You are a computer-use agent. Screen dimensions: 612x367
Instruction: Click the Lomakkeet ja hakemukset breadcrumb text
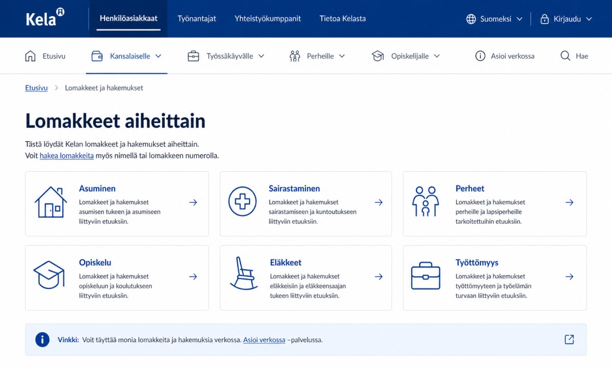point(104,88)
